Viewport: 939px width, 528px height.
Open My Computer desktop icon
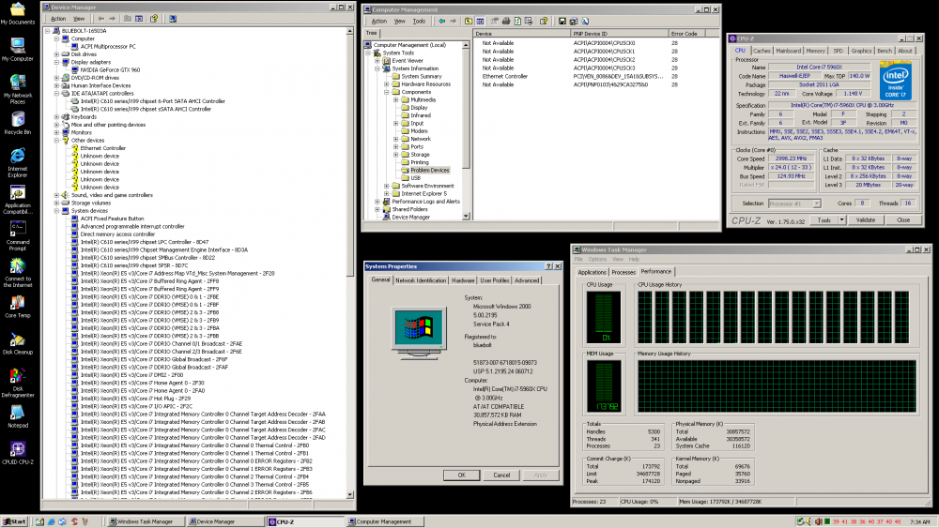coord(17,50)
